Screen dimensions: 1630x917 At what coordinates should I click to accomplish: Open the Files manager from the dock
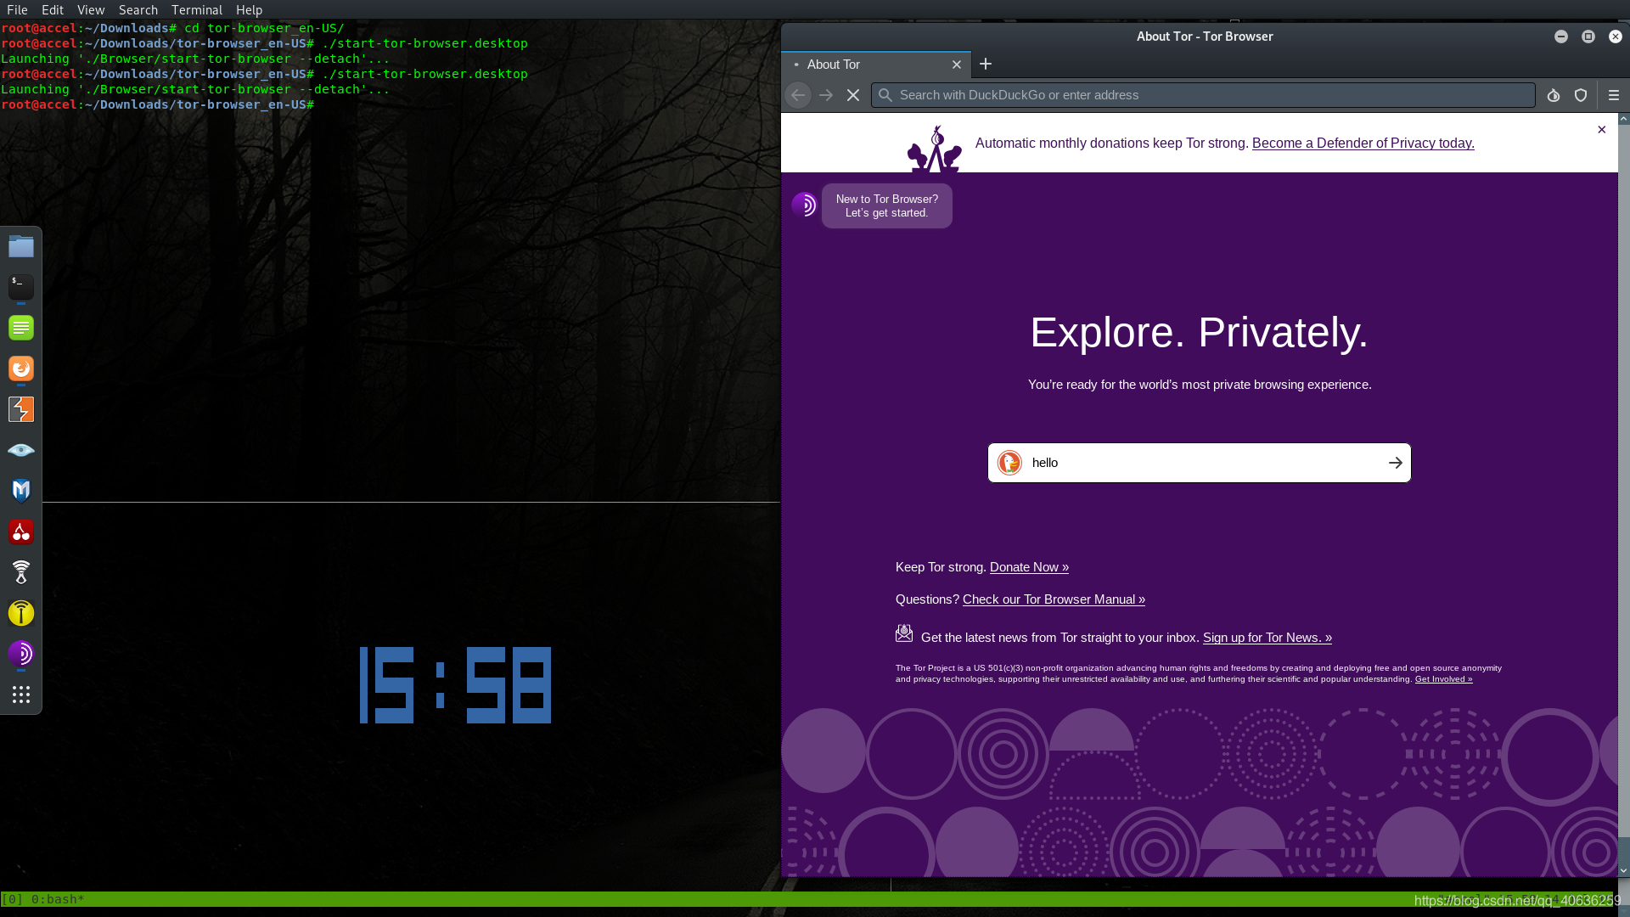(x=21, y=246)
